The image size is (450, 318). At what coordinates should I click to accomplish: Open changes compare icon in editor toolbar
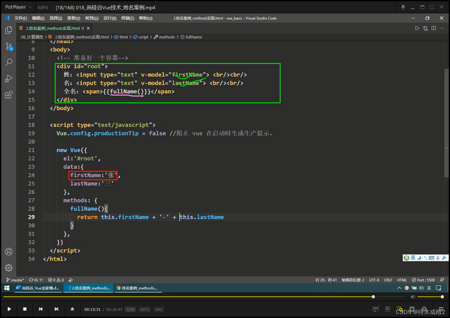[425, 28]
